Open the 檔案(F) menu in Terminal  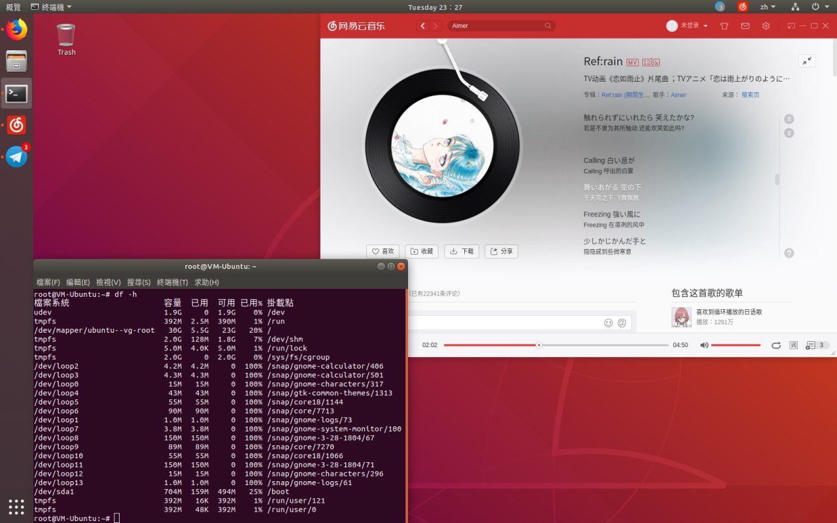click(48, 282)
